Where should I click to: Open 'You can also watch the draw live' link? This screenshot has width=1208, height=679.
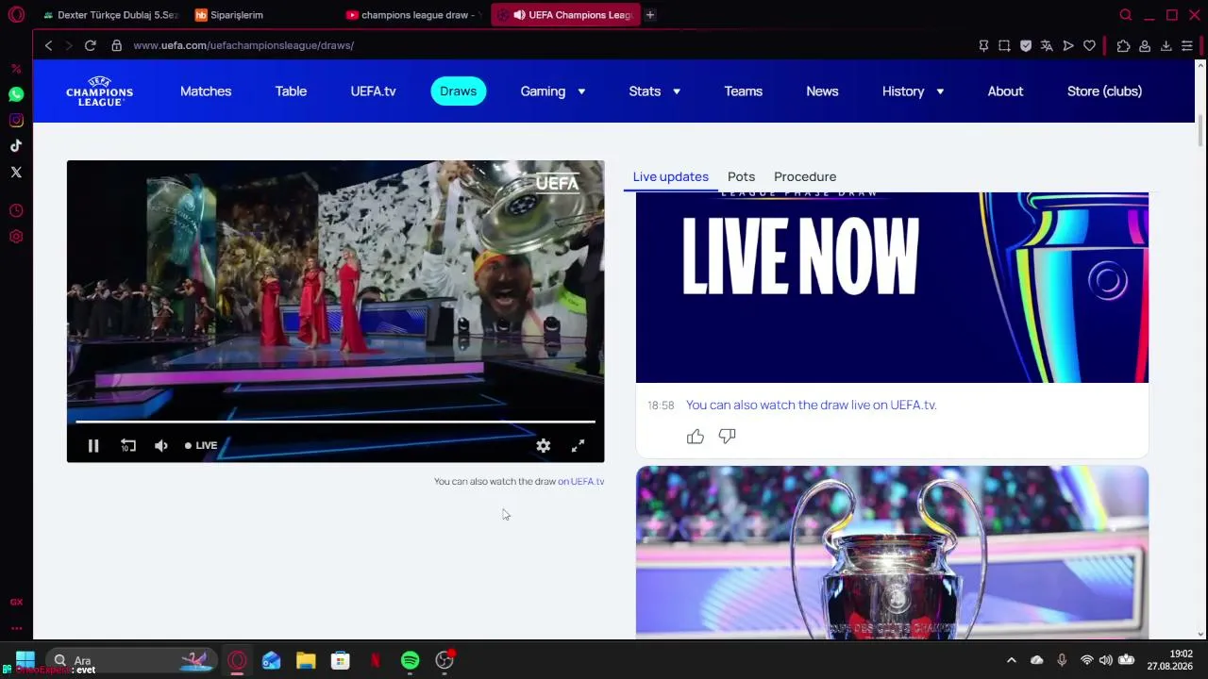point(811,405)
